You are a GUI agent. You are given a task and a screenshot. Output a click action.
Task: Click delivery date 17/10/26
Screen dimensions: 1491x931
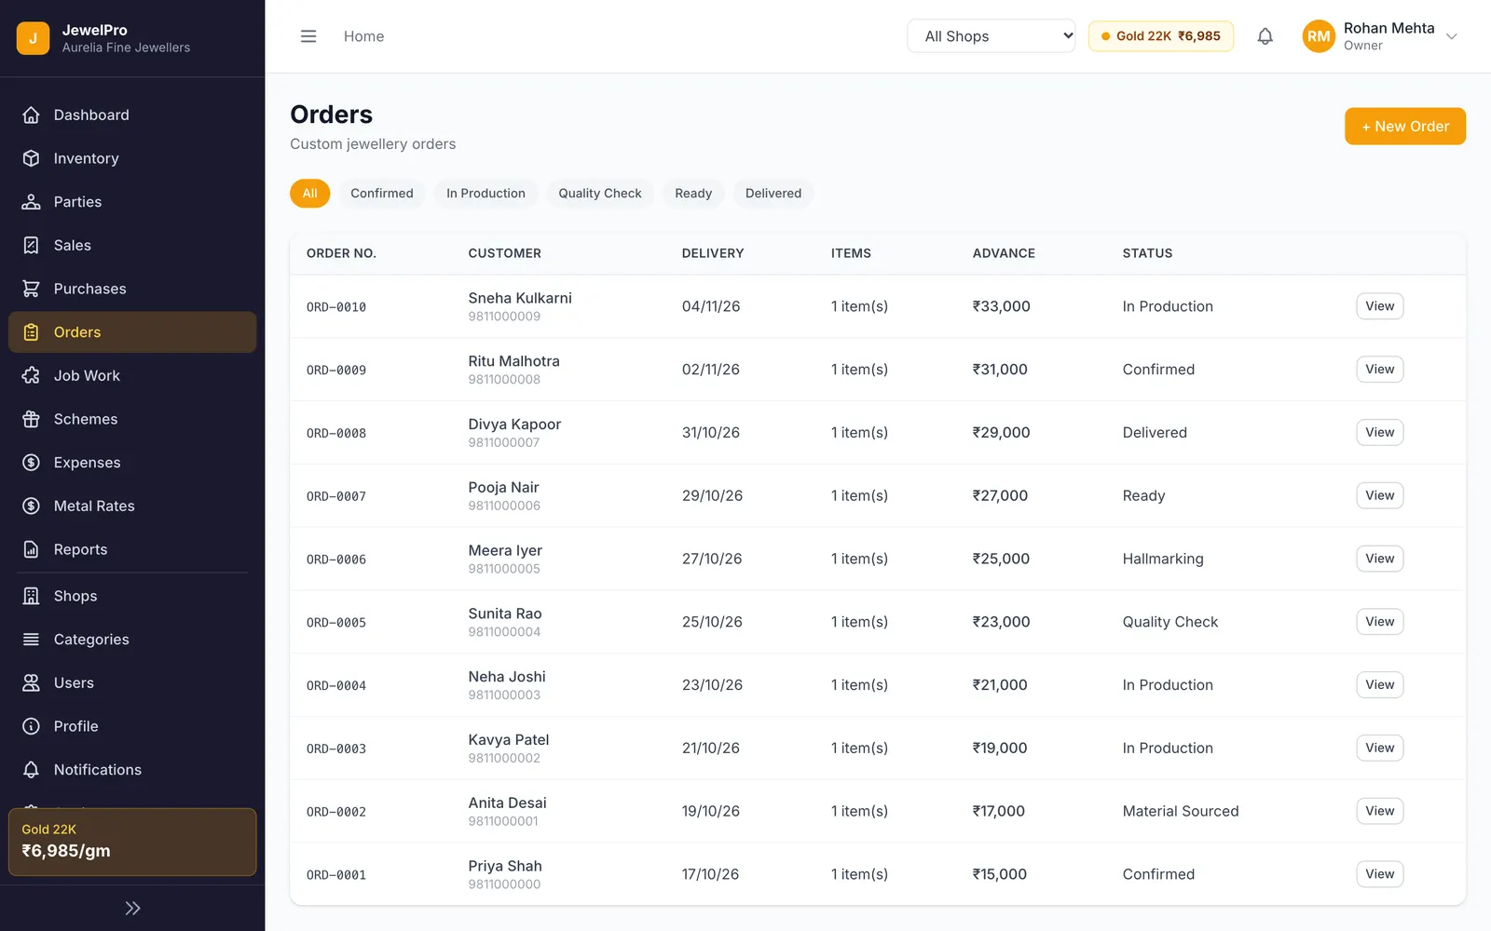tap(710, 874)
